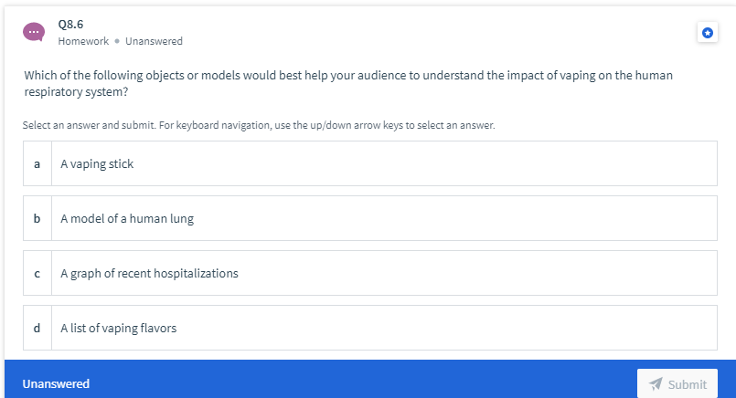The image size is (736, 398).
Task: Click the purple discussion chat bubble icon
Action: pyautogui.click(x=34, y=32)
